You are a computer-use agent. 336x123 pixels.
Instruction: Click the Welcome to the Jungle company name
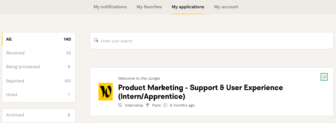(139, 78)
